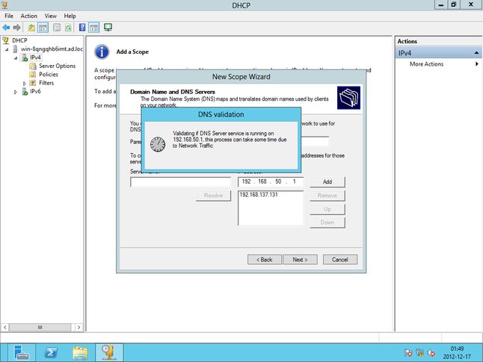Collapse the IPv4 tree node

coord(16,57)
